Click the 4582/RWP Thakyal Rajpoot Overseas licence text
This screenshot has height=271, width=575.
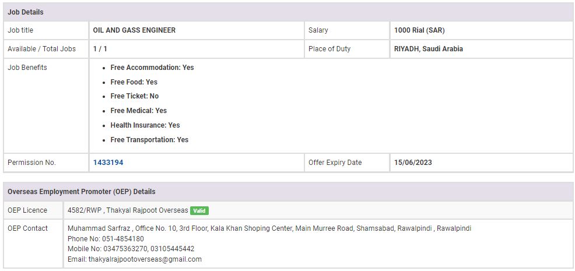point(128,210)
